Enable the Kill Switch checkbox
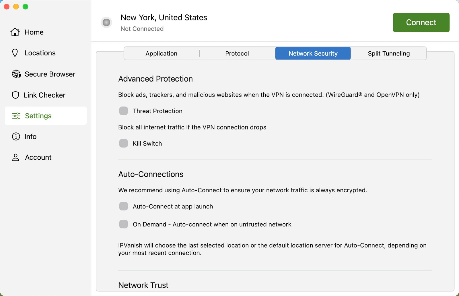This screenshot has height=296, width=459. (x=124, y=143)
